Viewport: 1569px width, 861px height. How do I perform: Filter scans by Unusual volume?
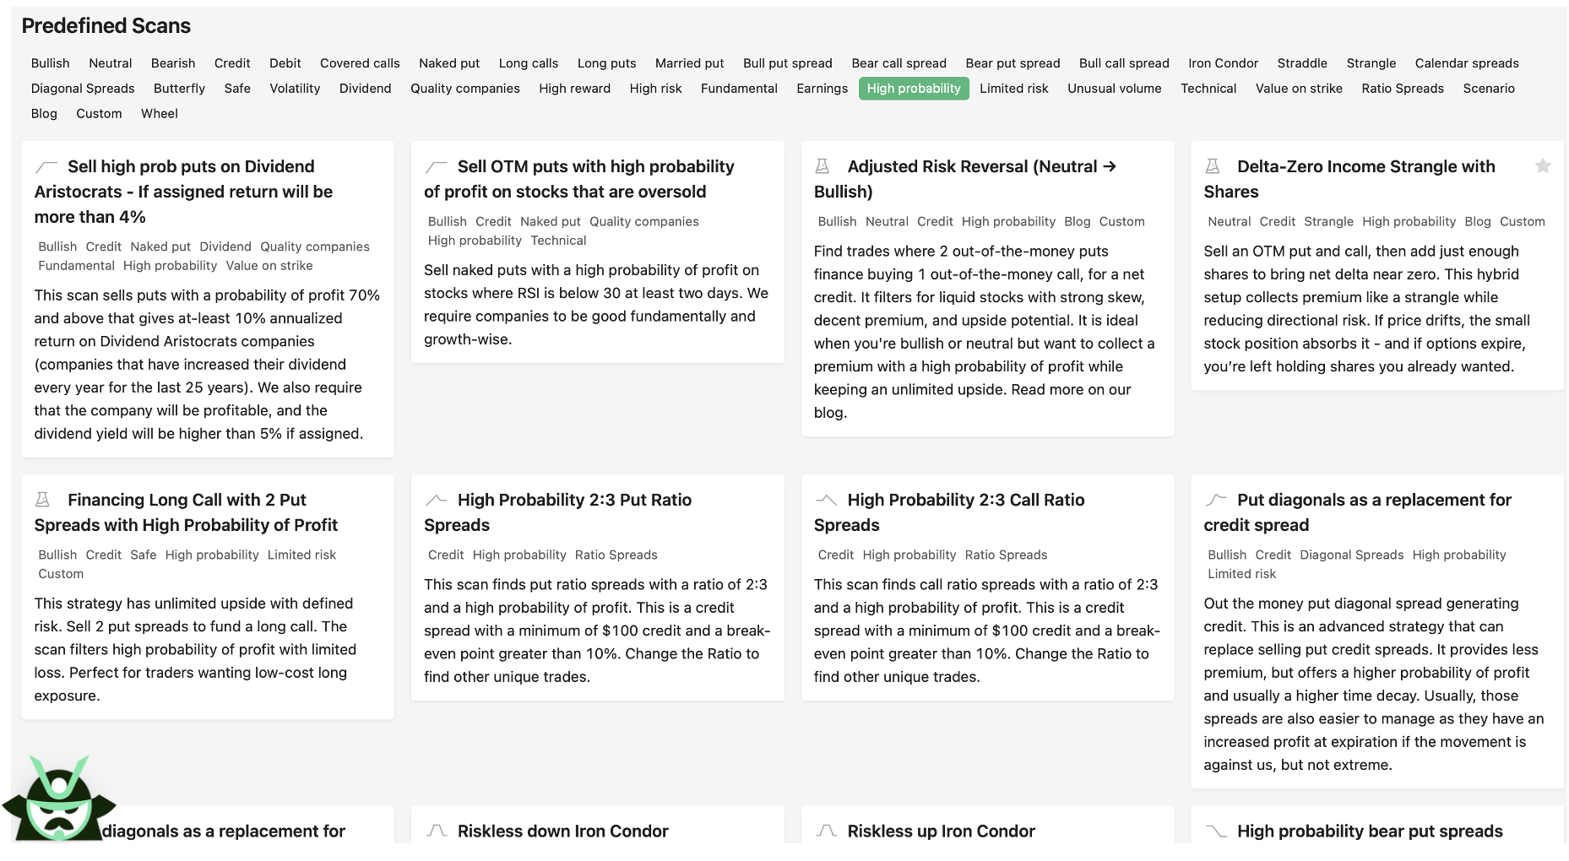pyautogui.click(x=1113, y=89)
